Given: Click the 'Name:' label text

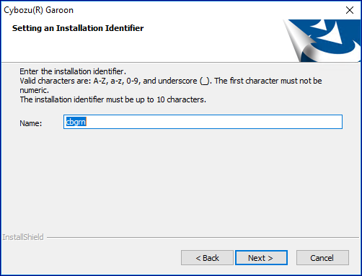Looking at the screenshot, I should [31, 123].
